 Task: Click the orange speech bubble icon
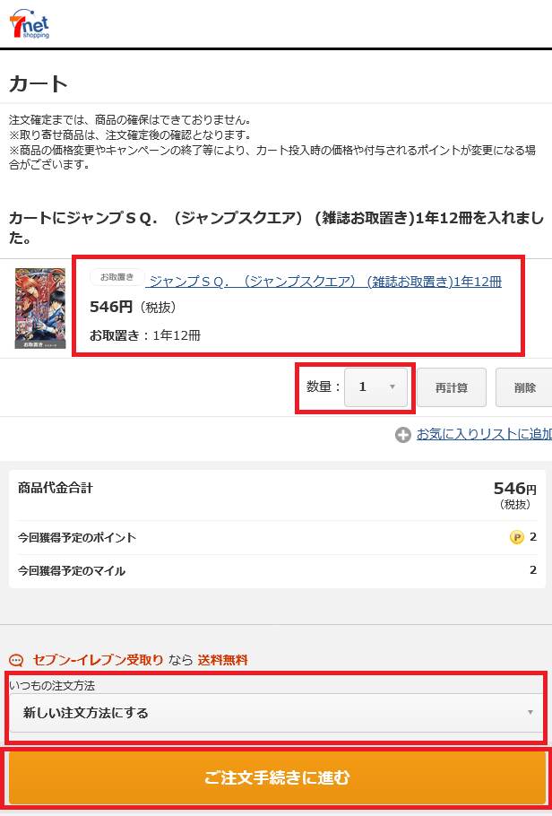pos(16,660)
